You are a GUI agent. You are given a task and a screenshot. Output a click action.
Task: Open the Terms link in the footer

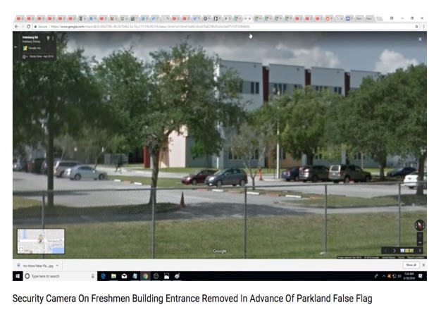[402, 257]
